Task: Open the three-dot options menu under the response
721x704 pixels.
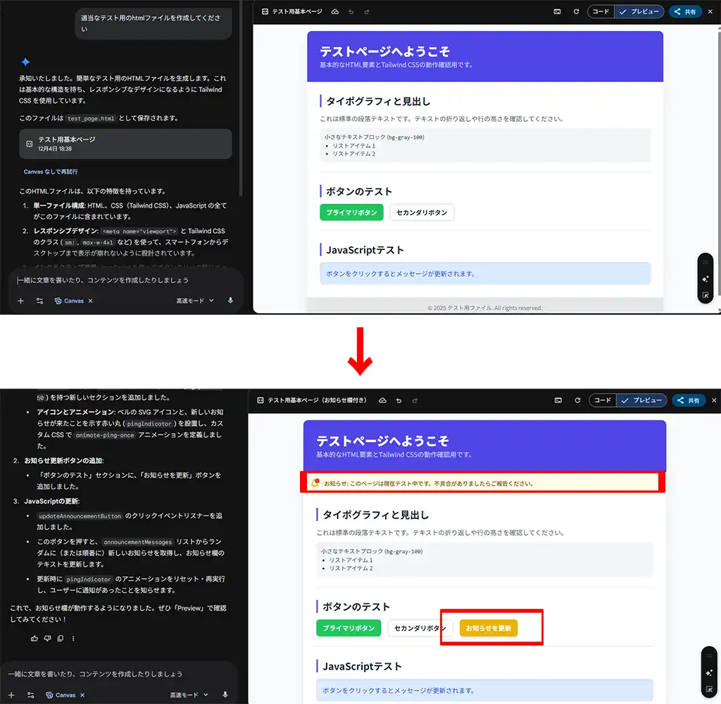Action: [x=73, y=638]
